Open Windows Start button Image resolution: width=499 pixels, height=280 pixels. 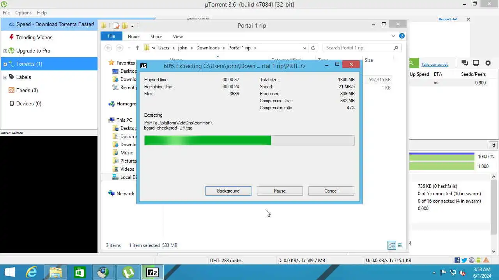coord(9,272)
